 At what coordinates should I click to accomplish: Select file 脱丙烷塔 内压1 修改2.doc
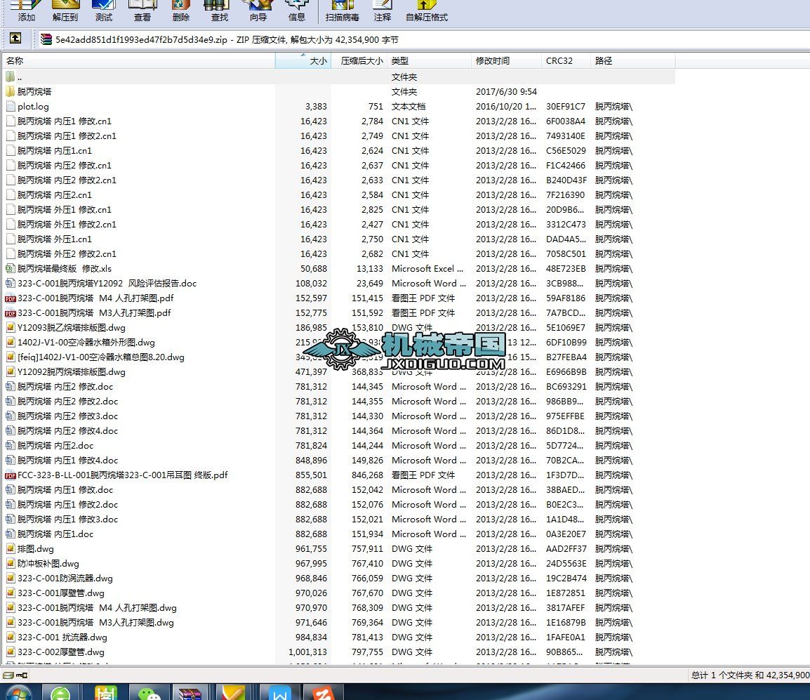(67, 505)
